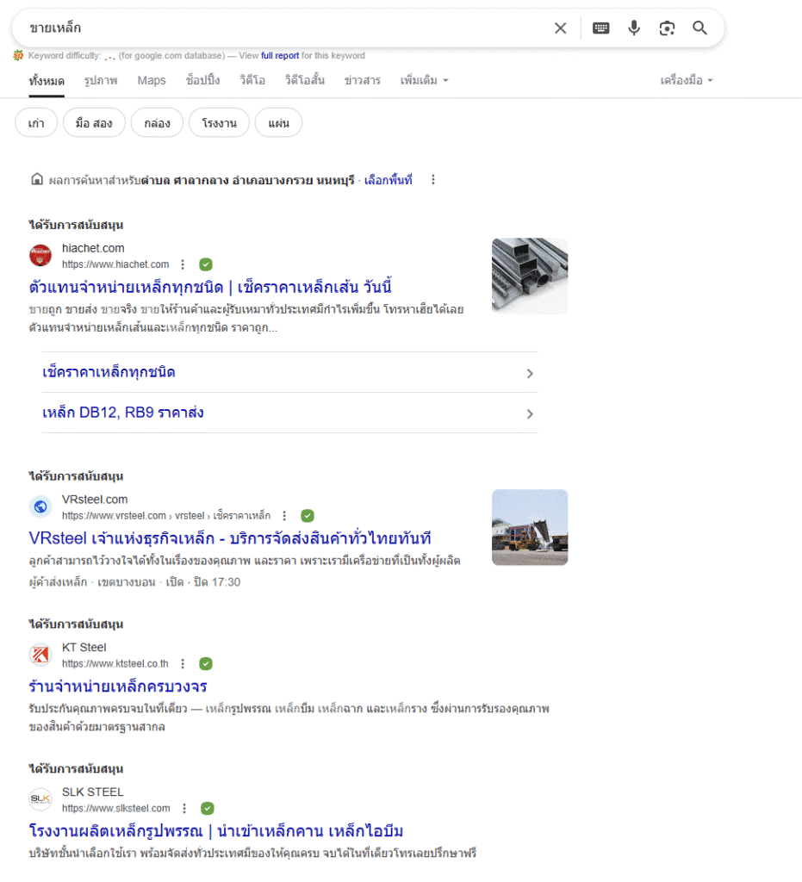Viewport: 802px width, 882px height.
Task: Click the https://www.slksteel.com URL text
Action: 115,808
